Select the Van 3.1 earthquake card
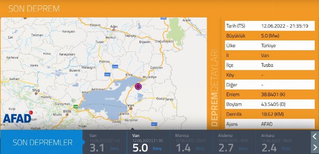 105,142
